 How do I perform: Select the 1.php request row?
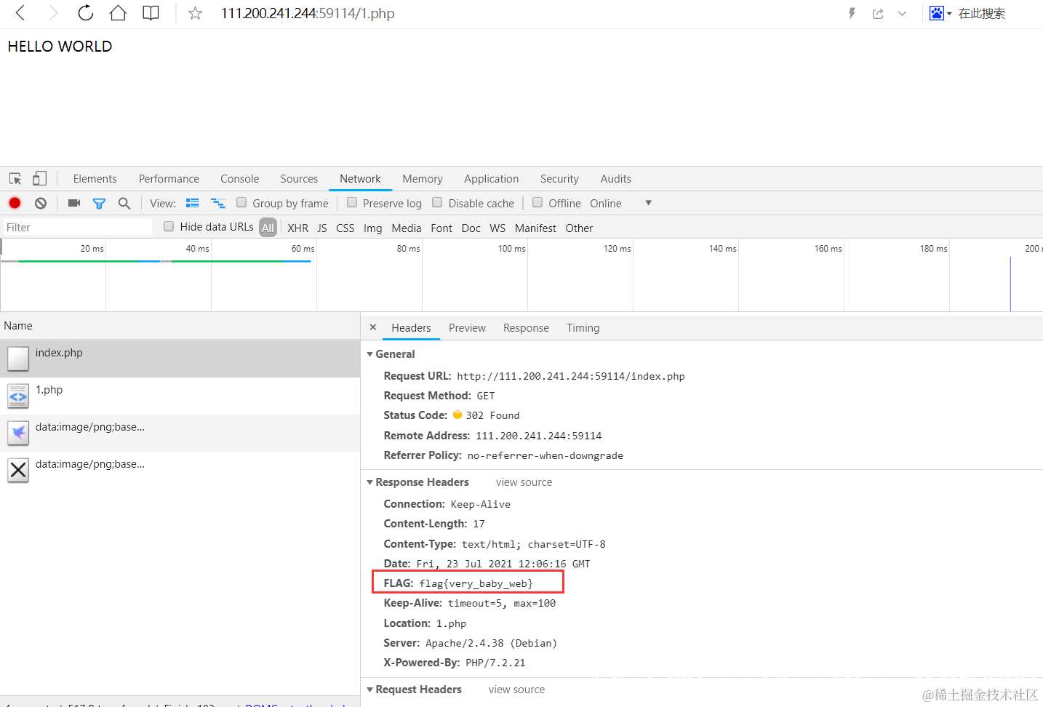pos(180,396)
